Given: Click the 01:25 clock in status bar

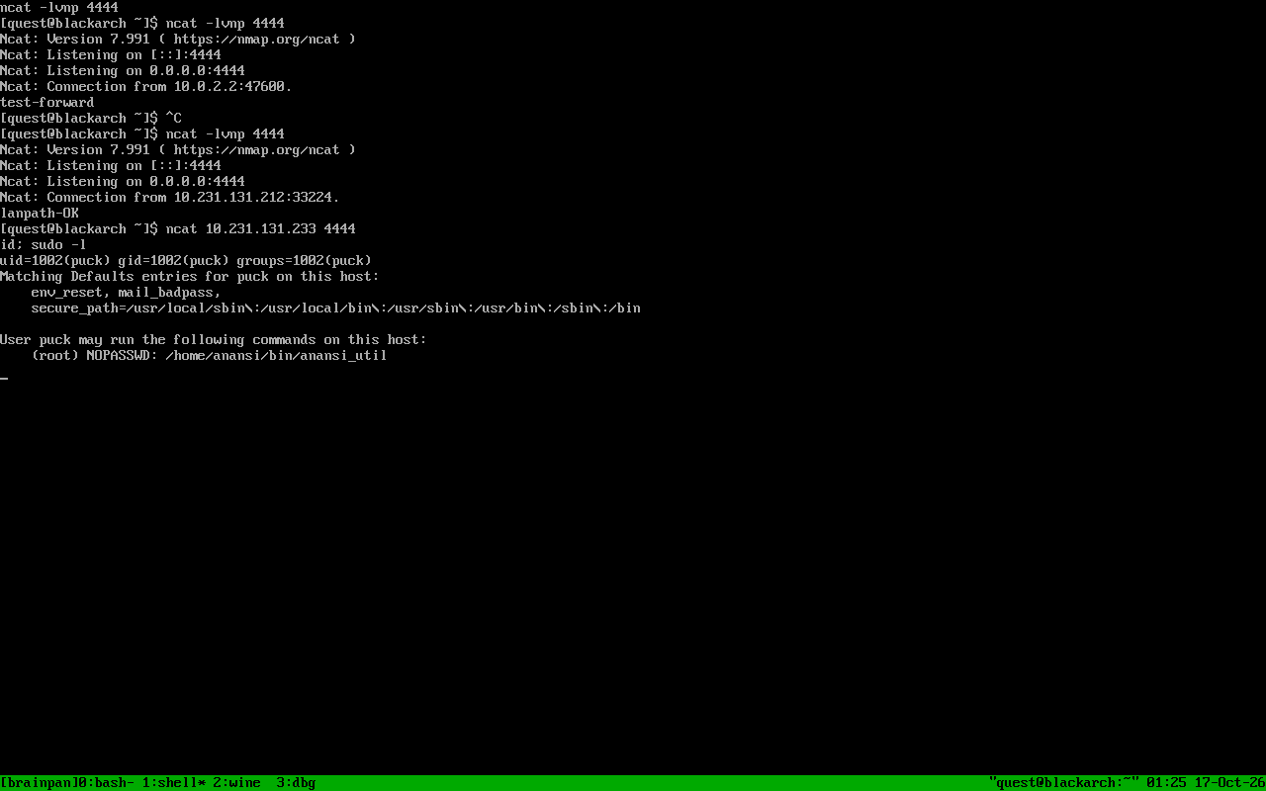Looking at the screenshot, I should click(1167, 783).
